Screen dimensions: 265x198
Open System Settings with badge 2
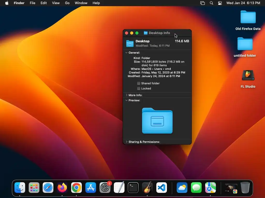[x=105, y=188]
